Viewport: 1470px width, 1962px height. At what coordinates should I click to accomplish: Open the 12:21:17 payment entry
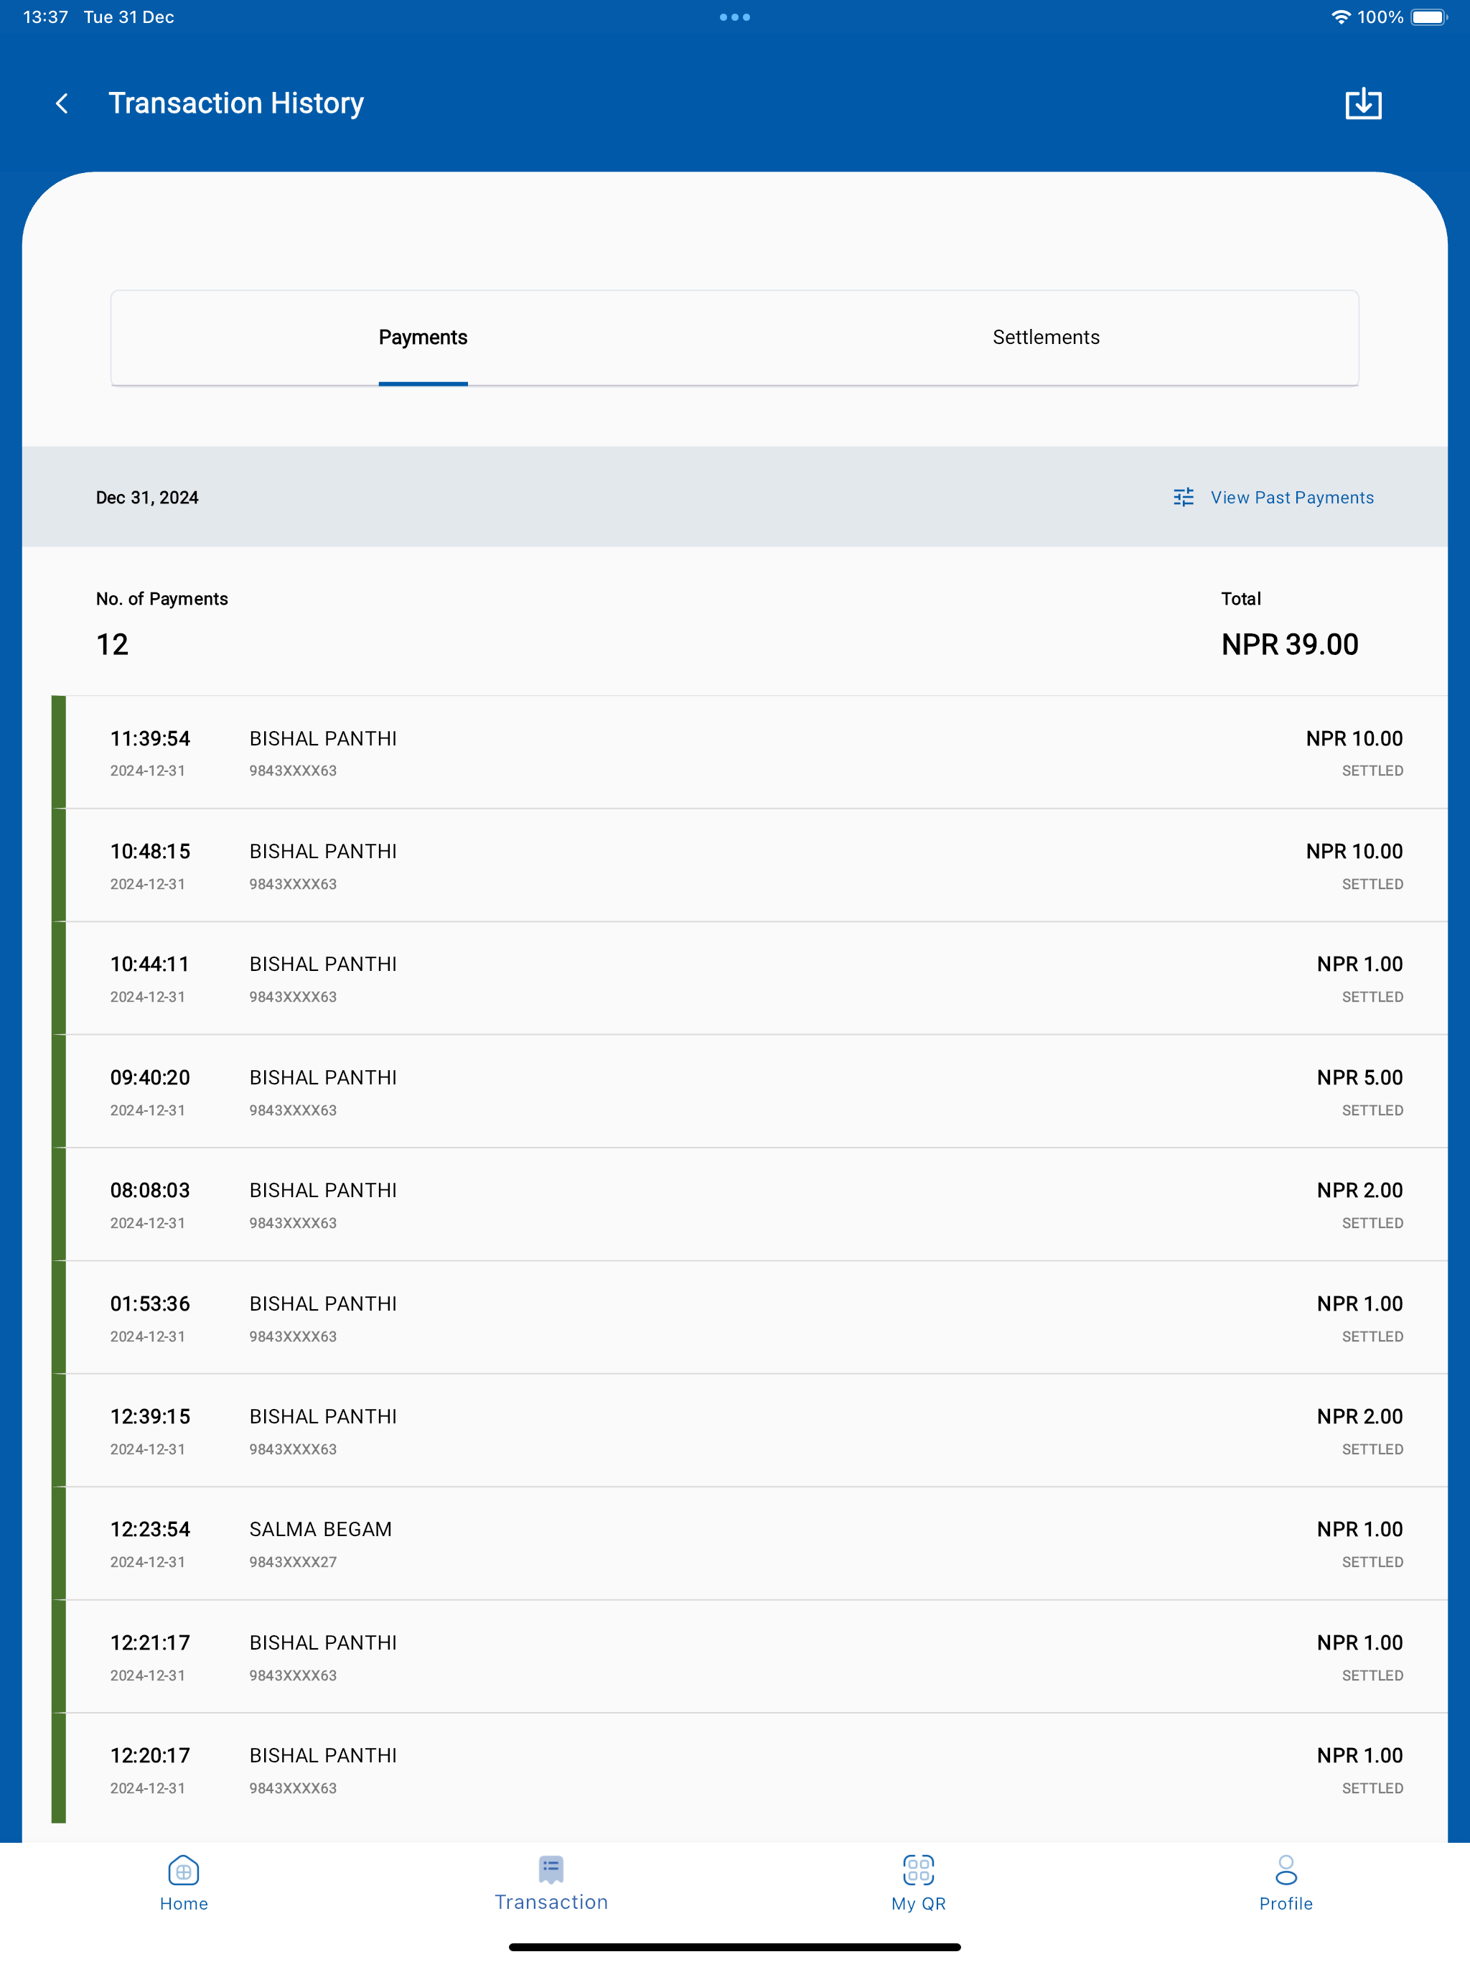point(749,1657)
